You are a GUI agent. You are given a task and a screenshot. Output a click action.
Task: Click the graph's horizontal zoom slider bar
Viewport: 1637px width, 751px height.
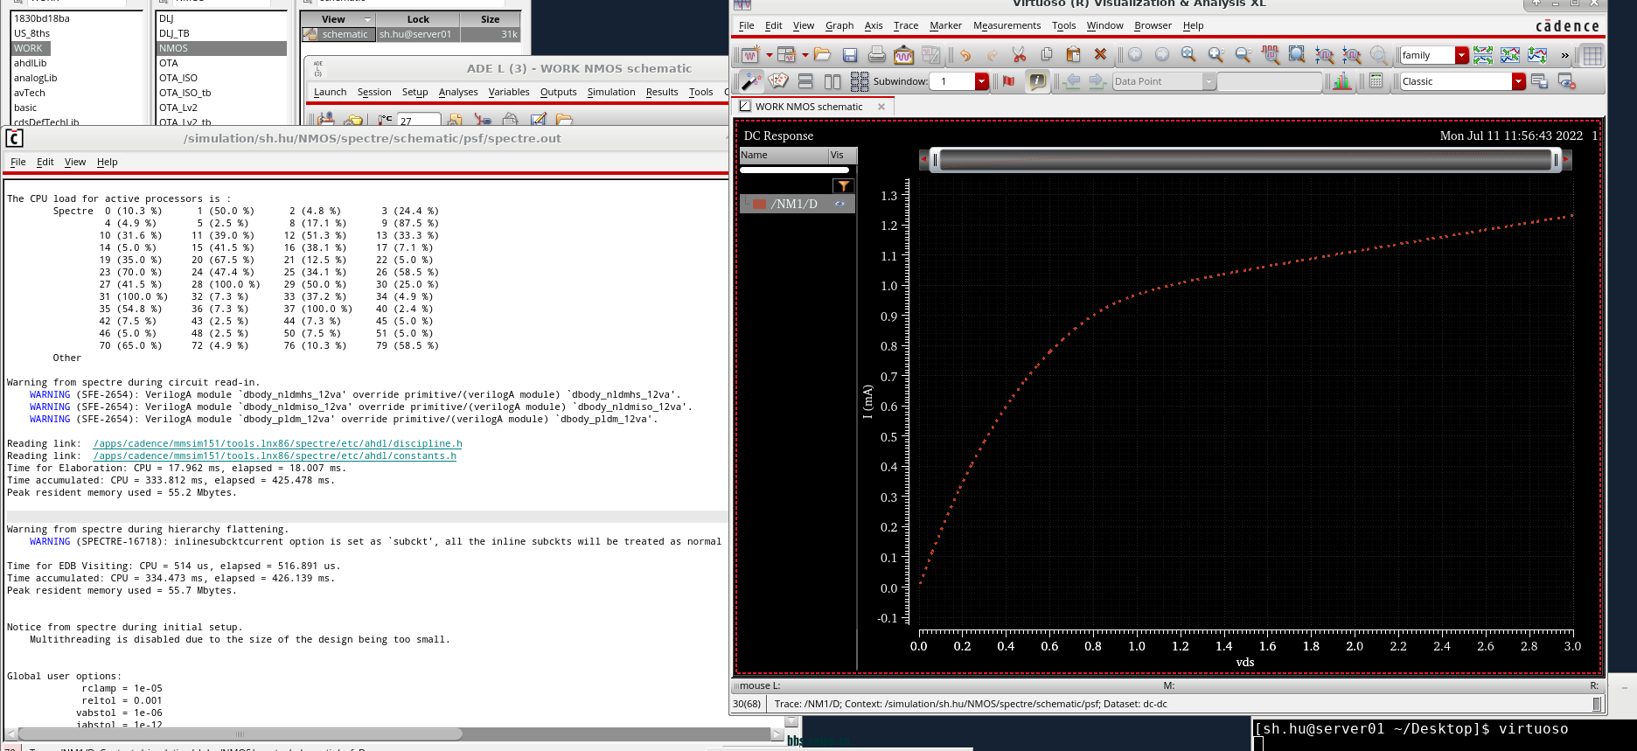click(x=1245, y=159)
